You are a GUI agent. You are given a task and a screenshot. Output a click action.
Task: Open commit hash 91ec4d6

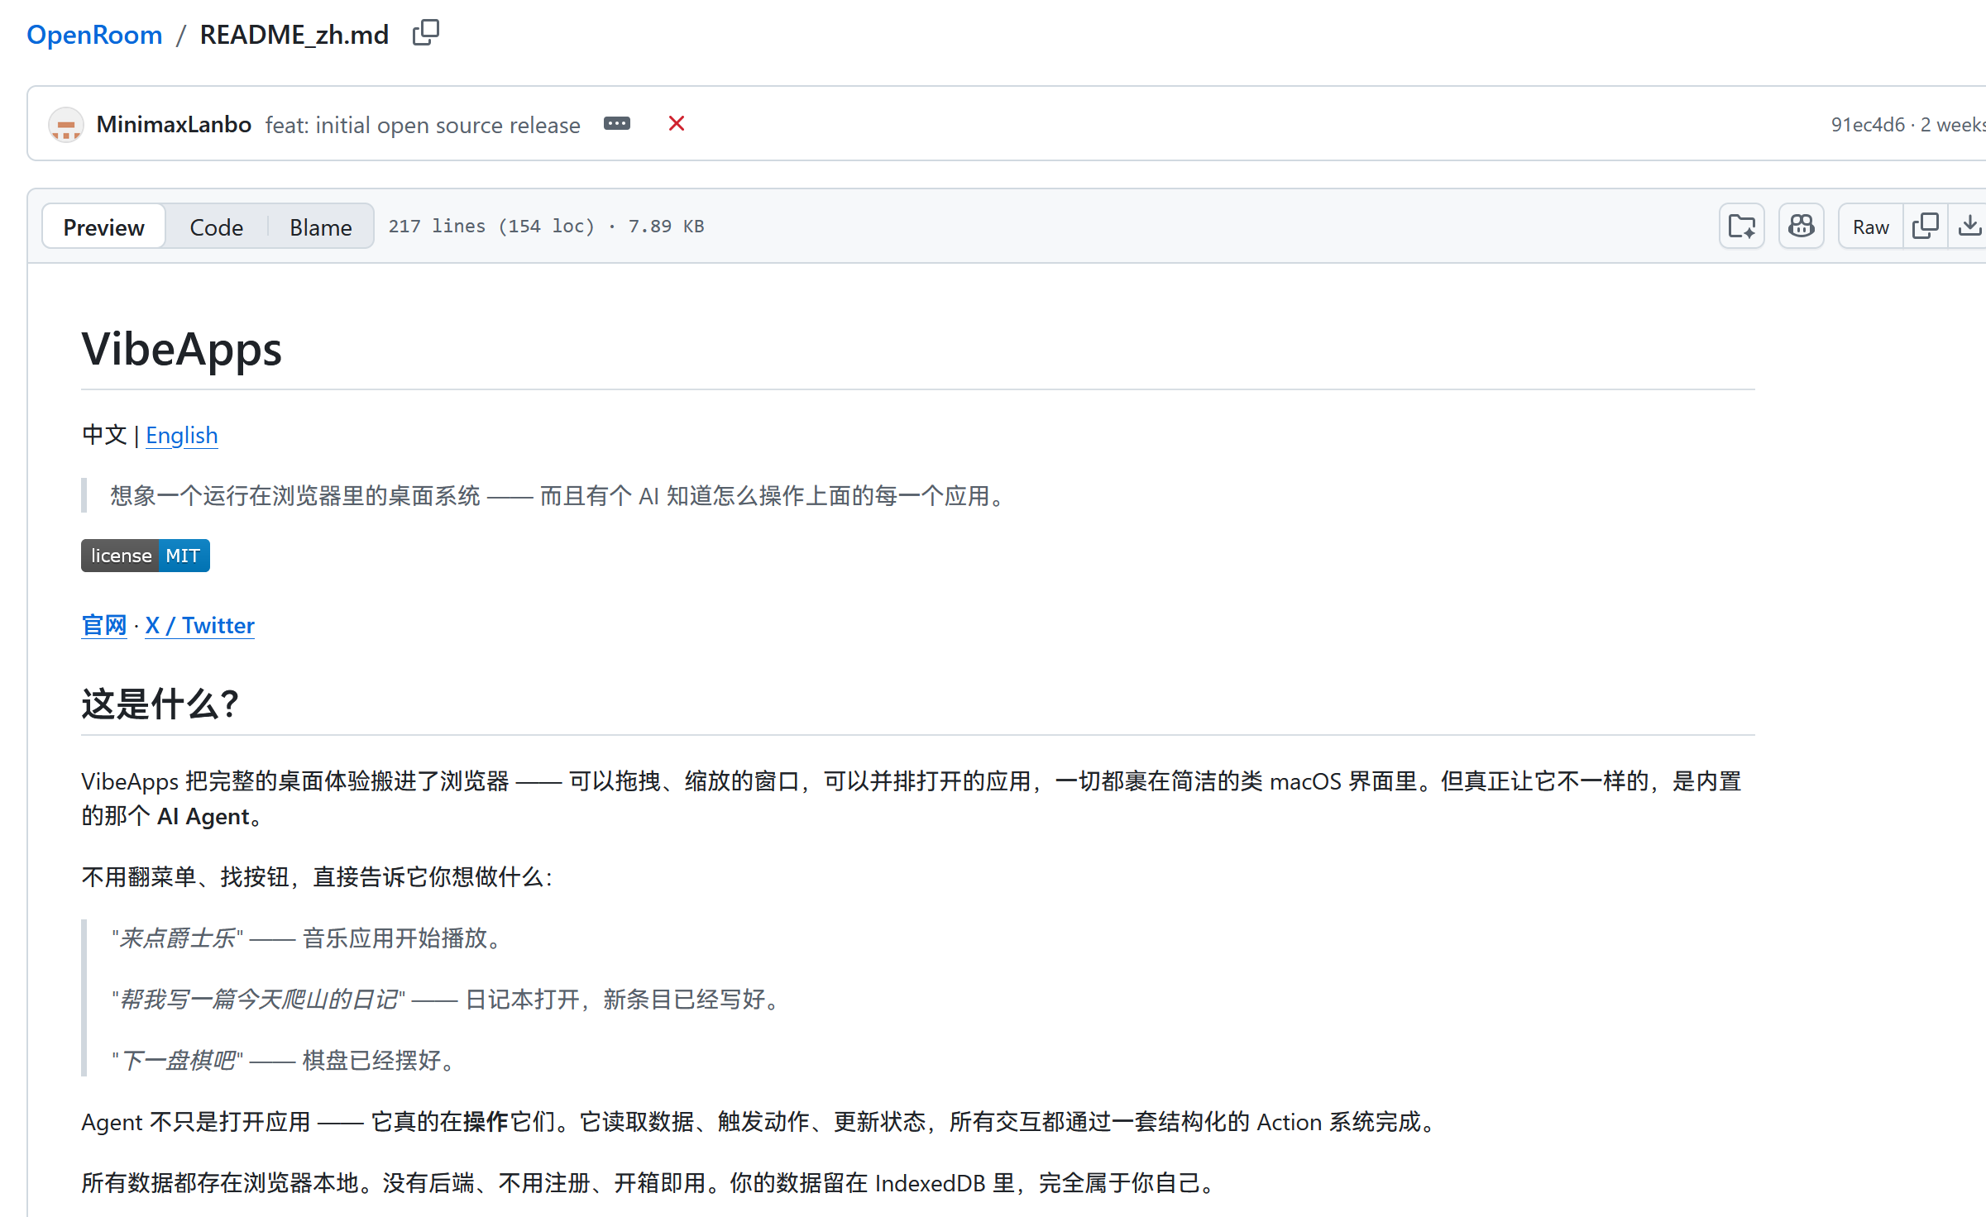pos(1867,125)
